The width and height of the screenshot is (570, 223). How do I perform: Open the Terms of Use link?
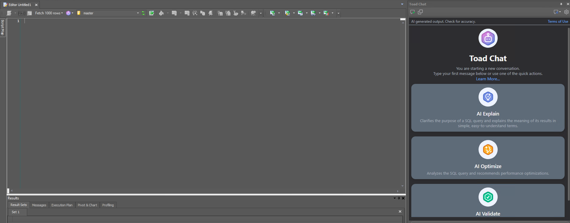(558, 21)
